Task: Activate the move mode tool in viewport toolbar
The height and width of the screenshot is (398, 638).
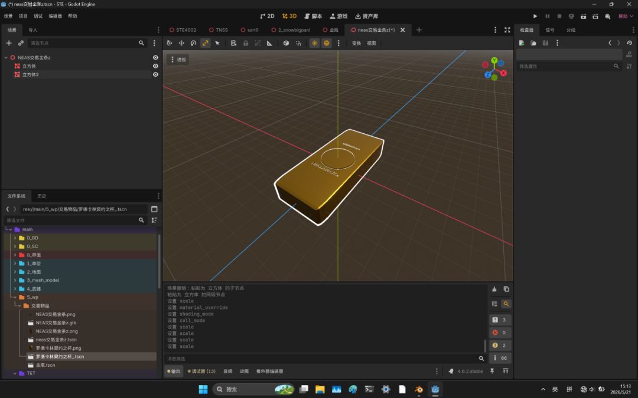Action: click(x=181, y=43)
